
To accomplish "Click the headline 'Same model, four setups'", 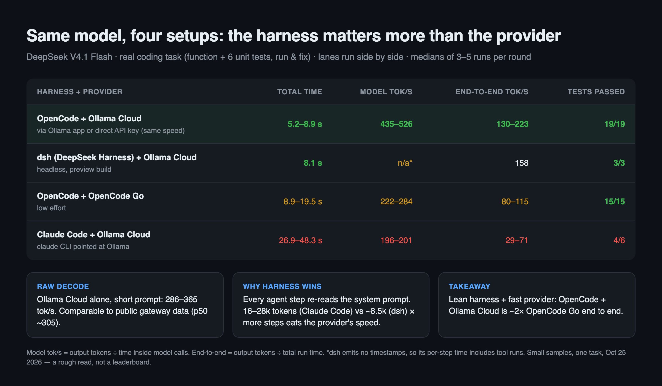I will (293, 36).
